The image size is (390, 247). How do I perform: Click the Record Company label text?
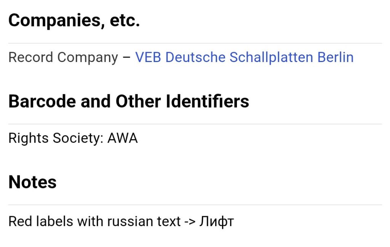pyautogui.click(x=63, y=57)
